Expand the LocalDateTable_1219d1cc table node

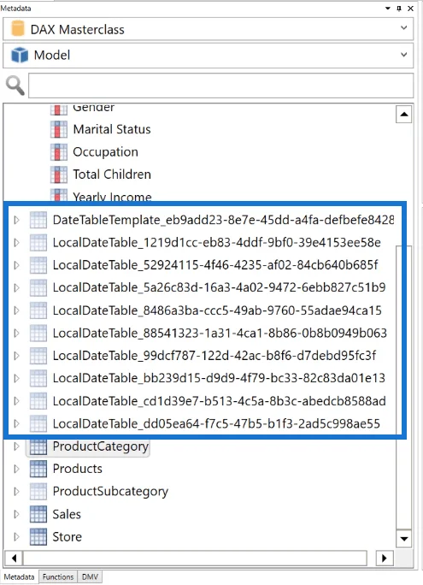pyautogui.click(x=16, y=243)
